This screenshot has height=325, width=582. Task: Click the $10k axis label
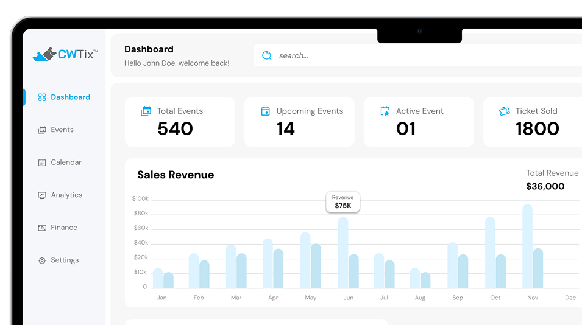click(140, 272)
